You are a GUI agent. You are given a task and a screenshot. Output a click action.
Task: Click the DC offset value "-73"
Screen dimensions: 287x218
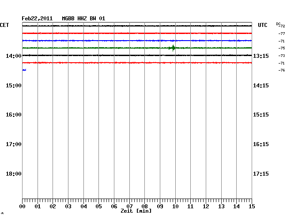click(x=282, y=56)
